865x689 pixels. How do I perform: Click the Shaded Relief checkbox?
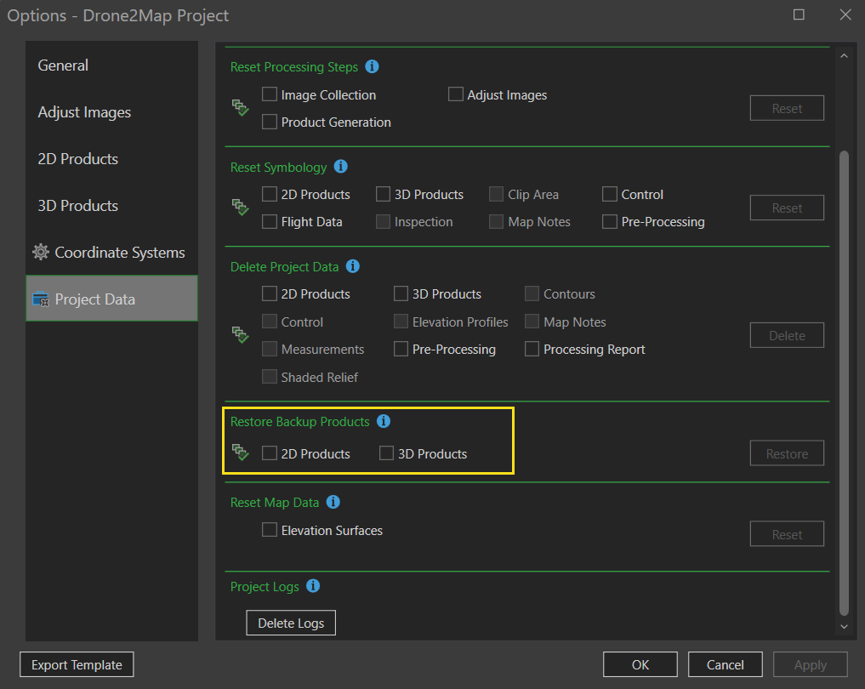270,377
